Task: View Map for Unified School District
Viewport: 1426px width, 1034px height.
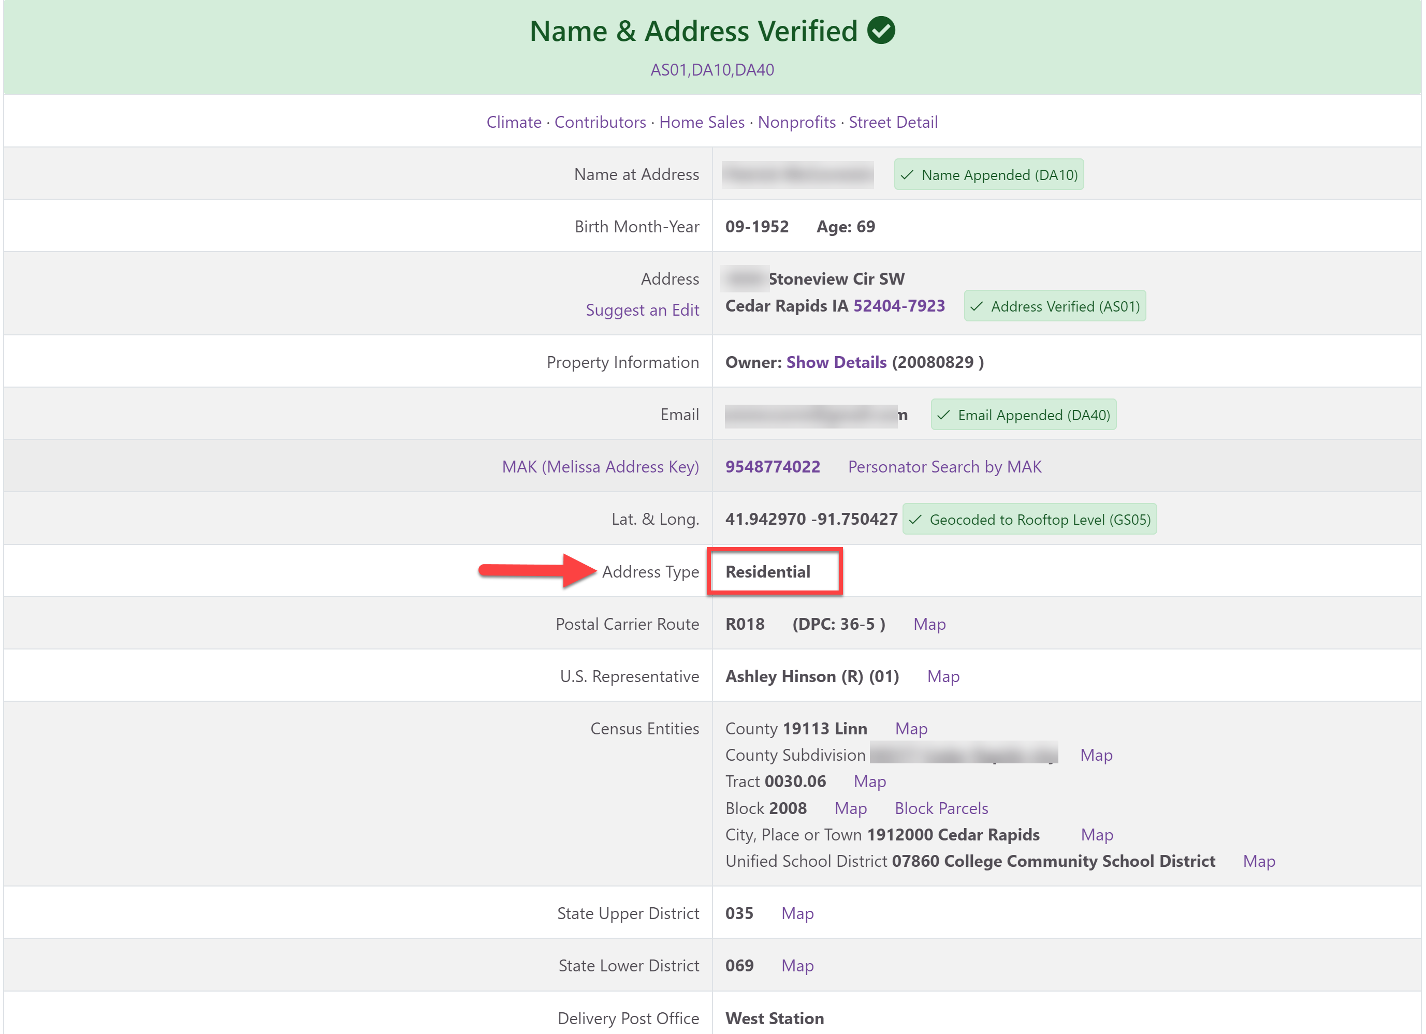Action: pos(1259,861)
